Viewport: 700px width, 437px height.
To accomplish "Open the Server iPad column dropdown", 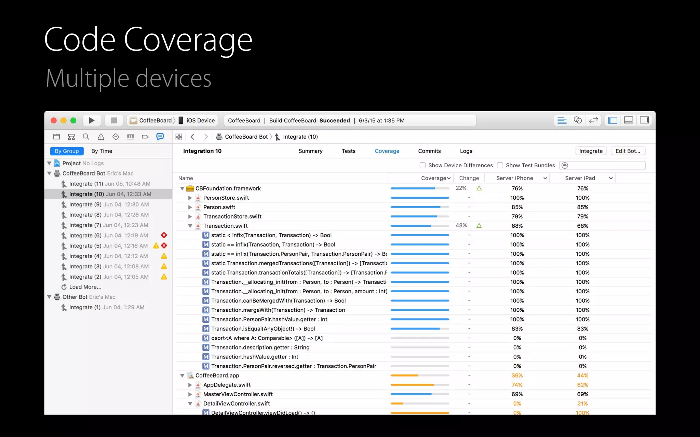I will coord(611,178).
